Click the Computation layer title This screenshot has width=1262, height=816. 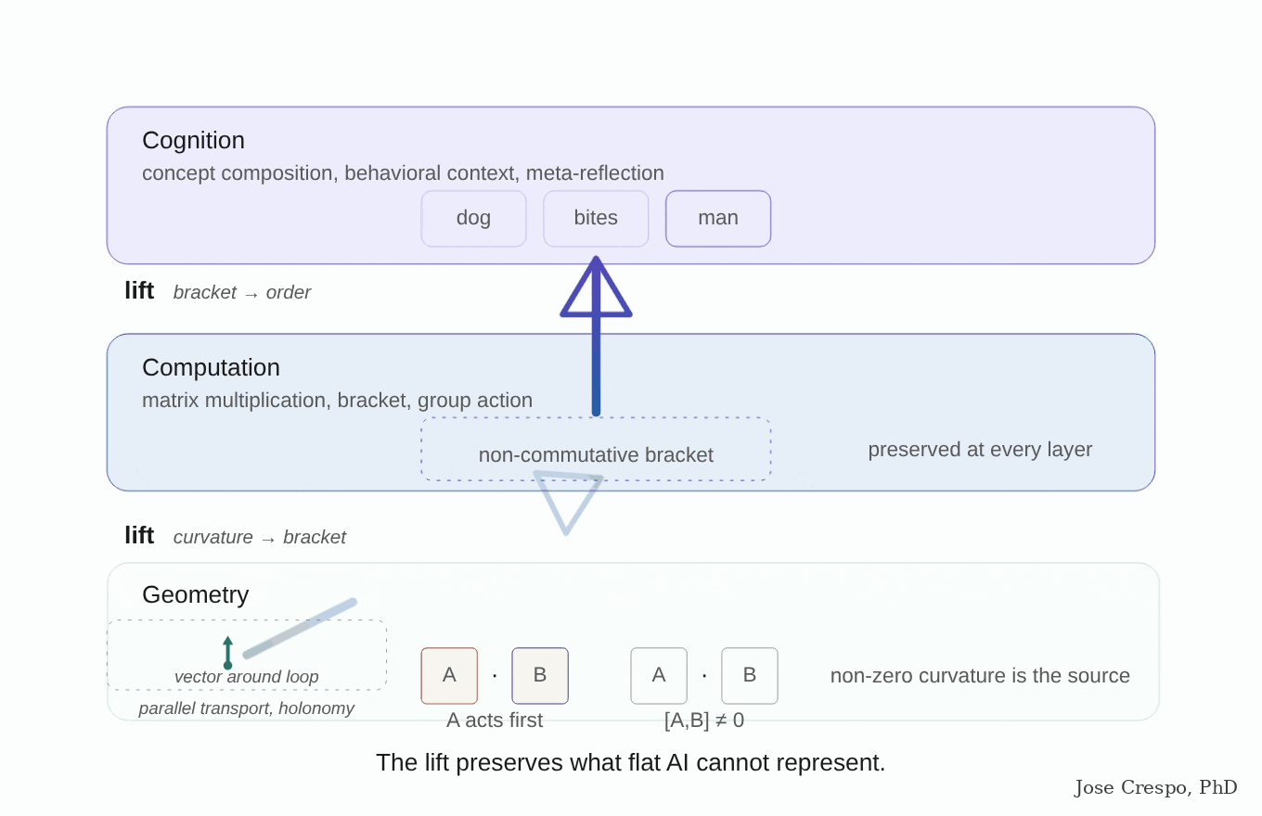point(211,367)
